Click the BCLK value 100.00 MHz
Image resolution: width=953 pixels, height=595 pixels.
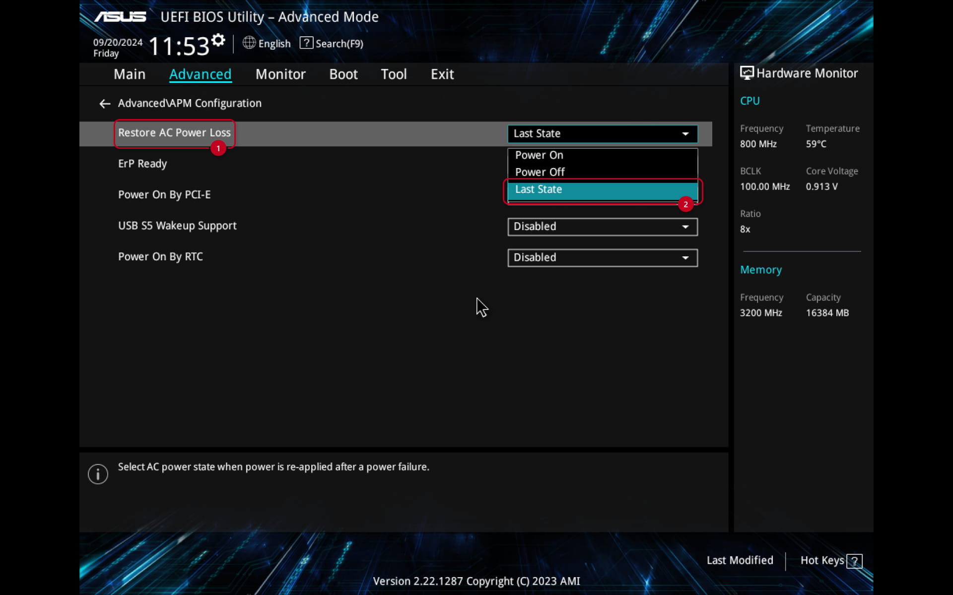[x=764, y=187]
